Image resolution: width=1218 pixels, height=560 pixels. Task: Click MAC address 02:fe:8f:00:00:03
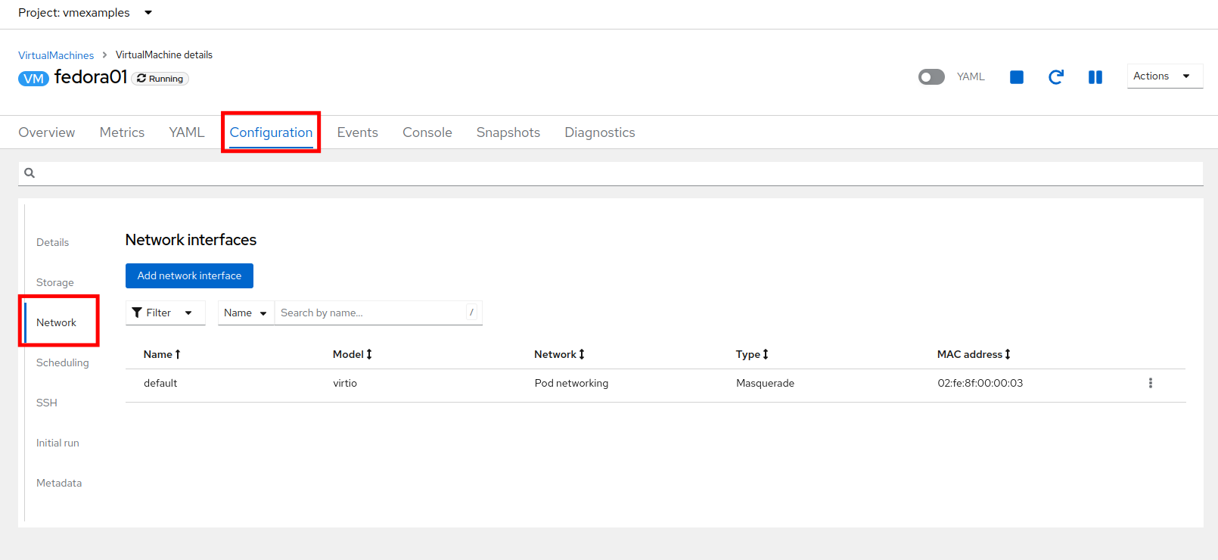coord(980,383)
